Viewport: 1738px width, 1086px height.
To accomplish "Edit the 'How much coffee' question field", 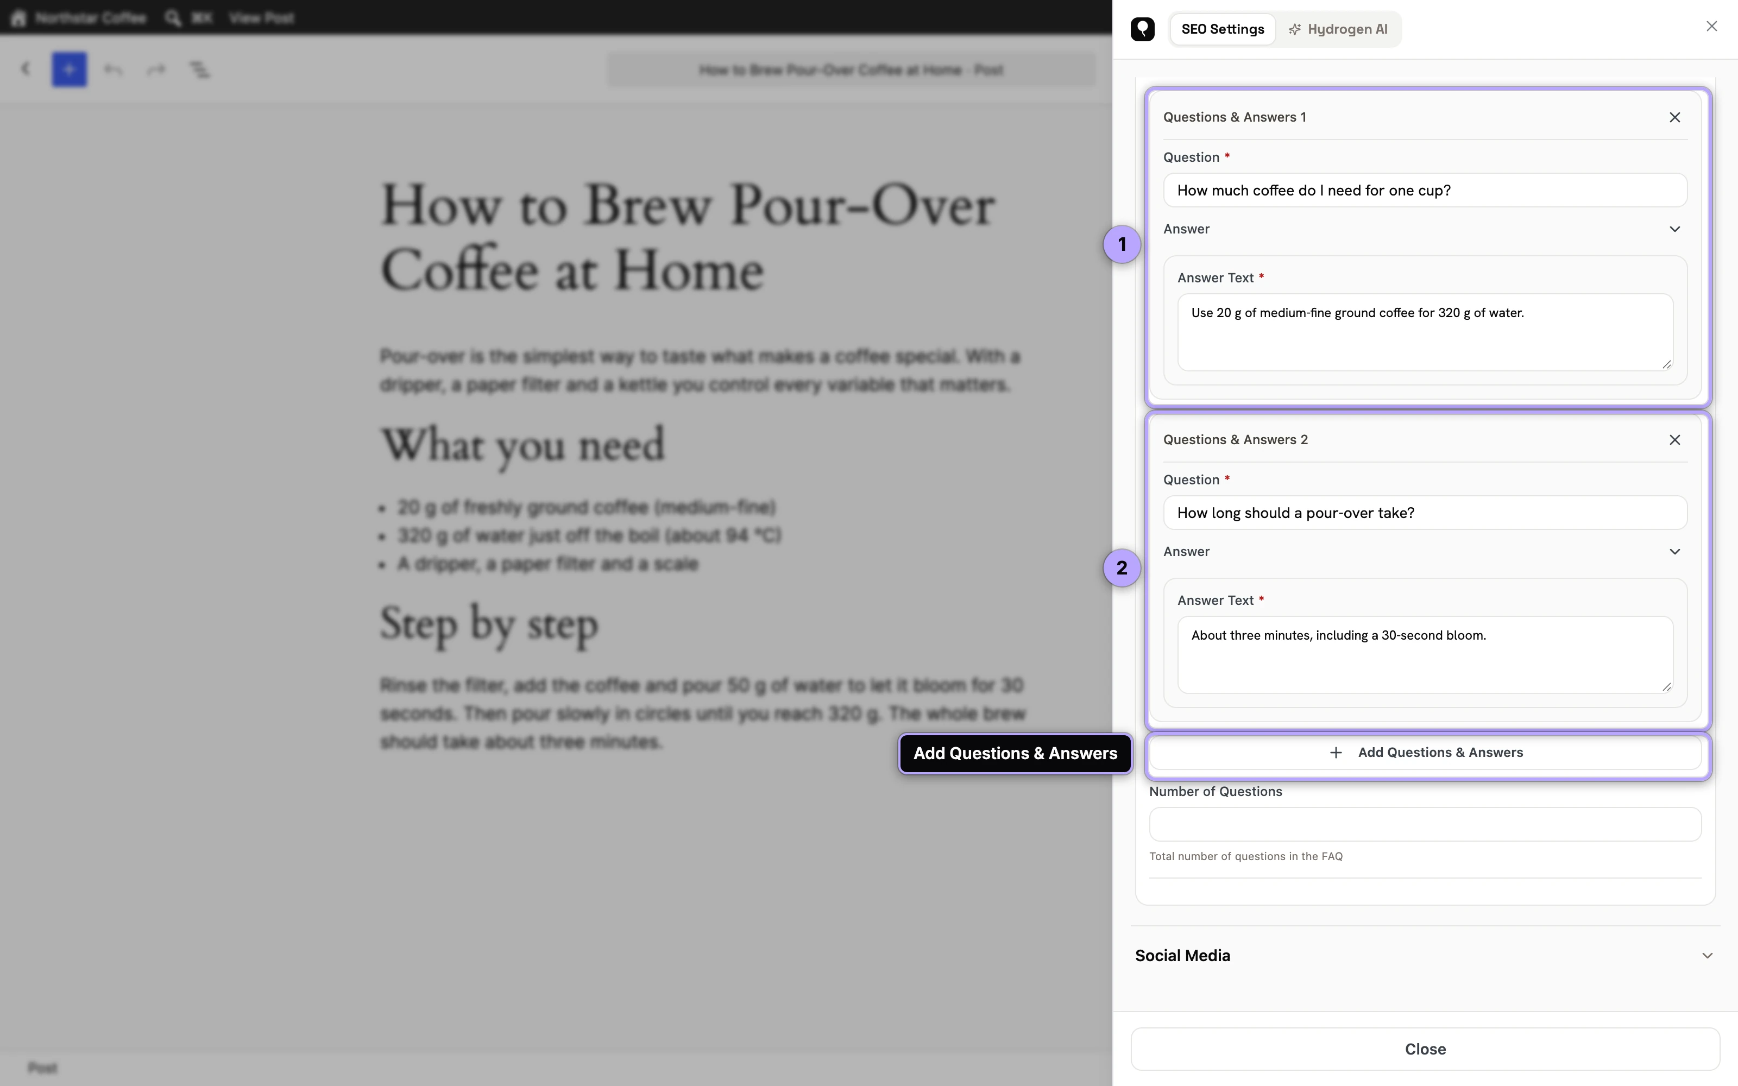I will point(1425,191).
